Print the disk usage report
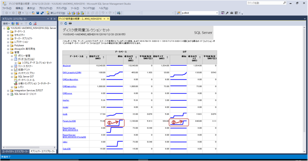This screenshot has height=161, width=308. pyautogui.click(x=70, y=23)
